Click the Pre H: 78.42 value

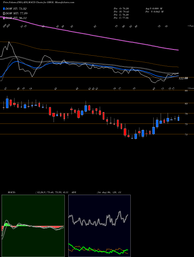121,12
